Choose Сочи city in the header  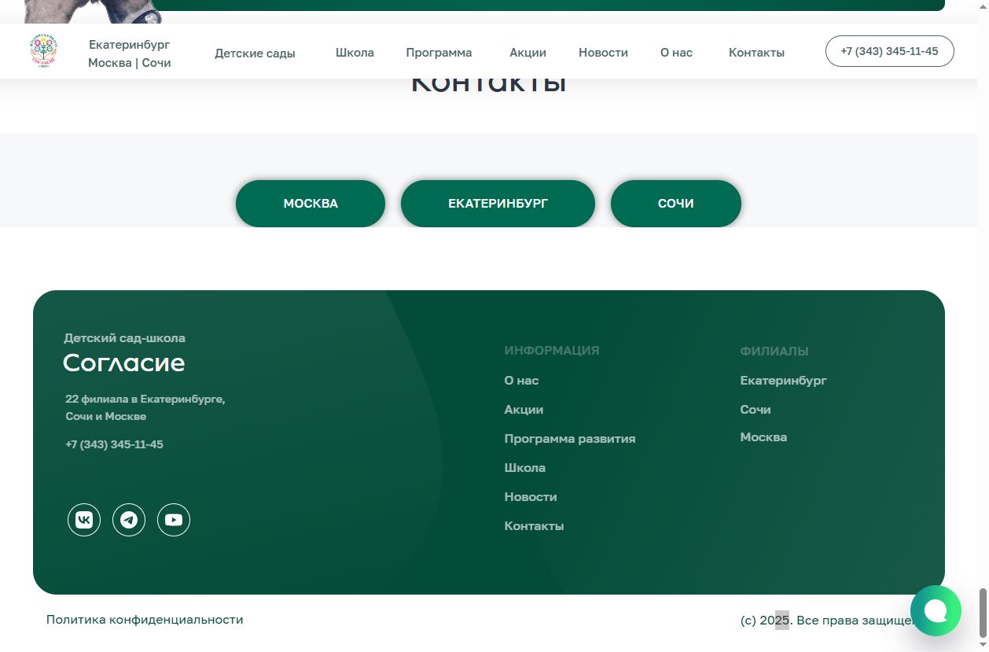tap(156, 63)
